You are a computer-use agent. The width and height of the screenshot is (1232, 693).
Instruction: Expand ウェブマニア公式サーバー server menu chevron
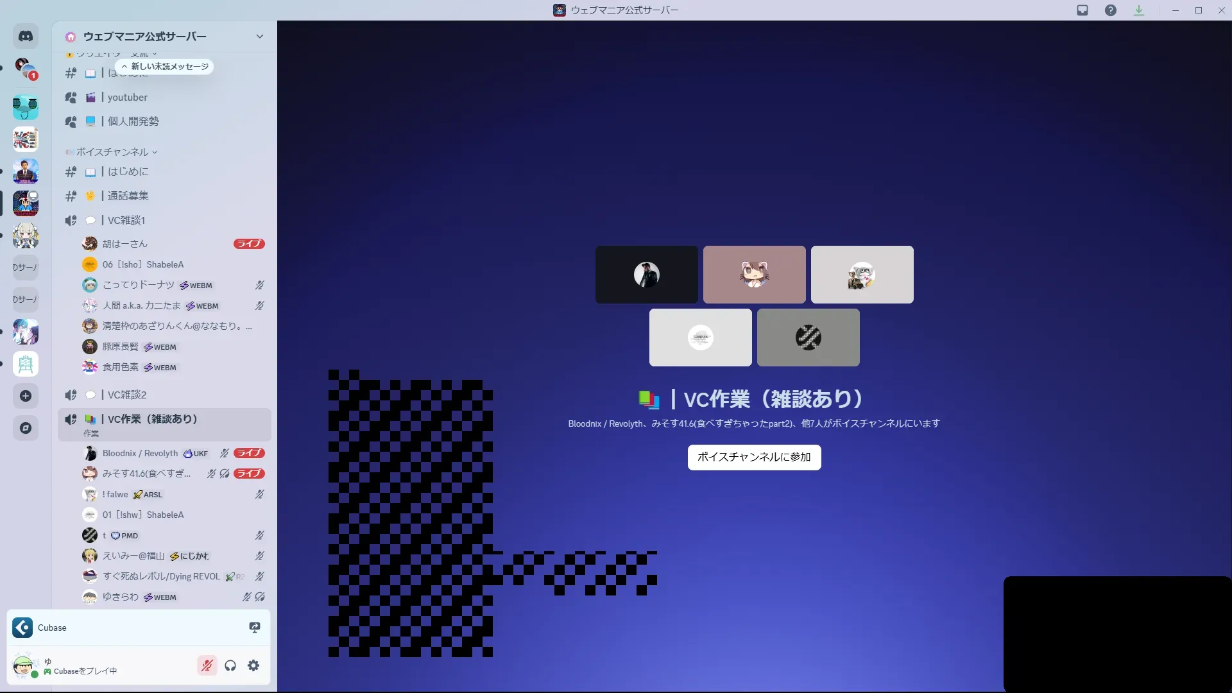[x=260, y=37]
